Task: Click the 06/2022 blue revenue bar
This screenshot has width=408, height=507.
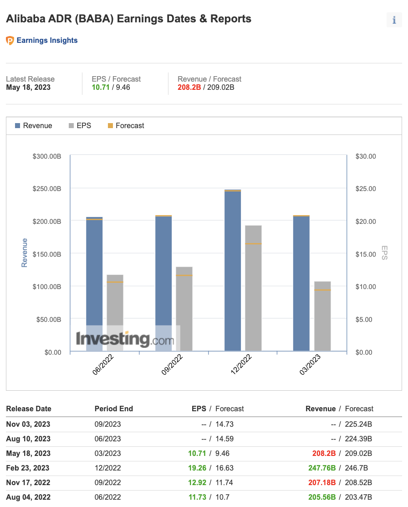Action: (94, 284)
